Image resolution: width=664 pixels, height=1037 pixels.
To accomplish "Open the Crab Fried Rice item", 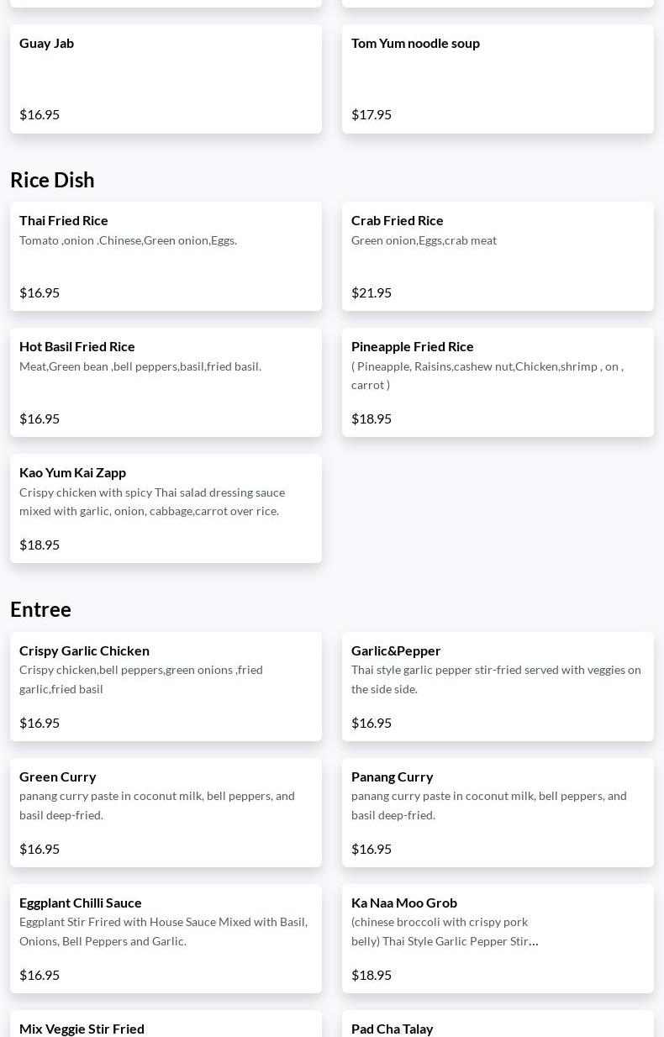I will tap(498, 256).
